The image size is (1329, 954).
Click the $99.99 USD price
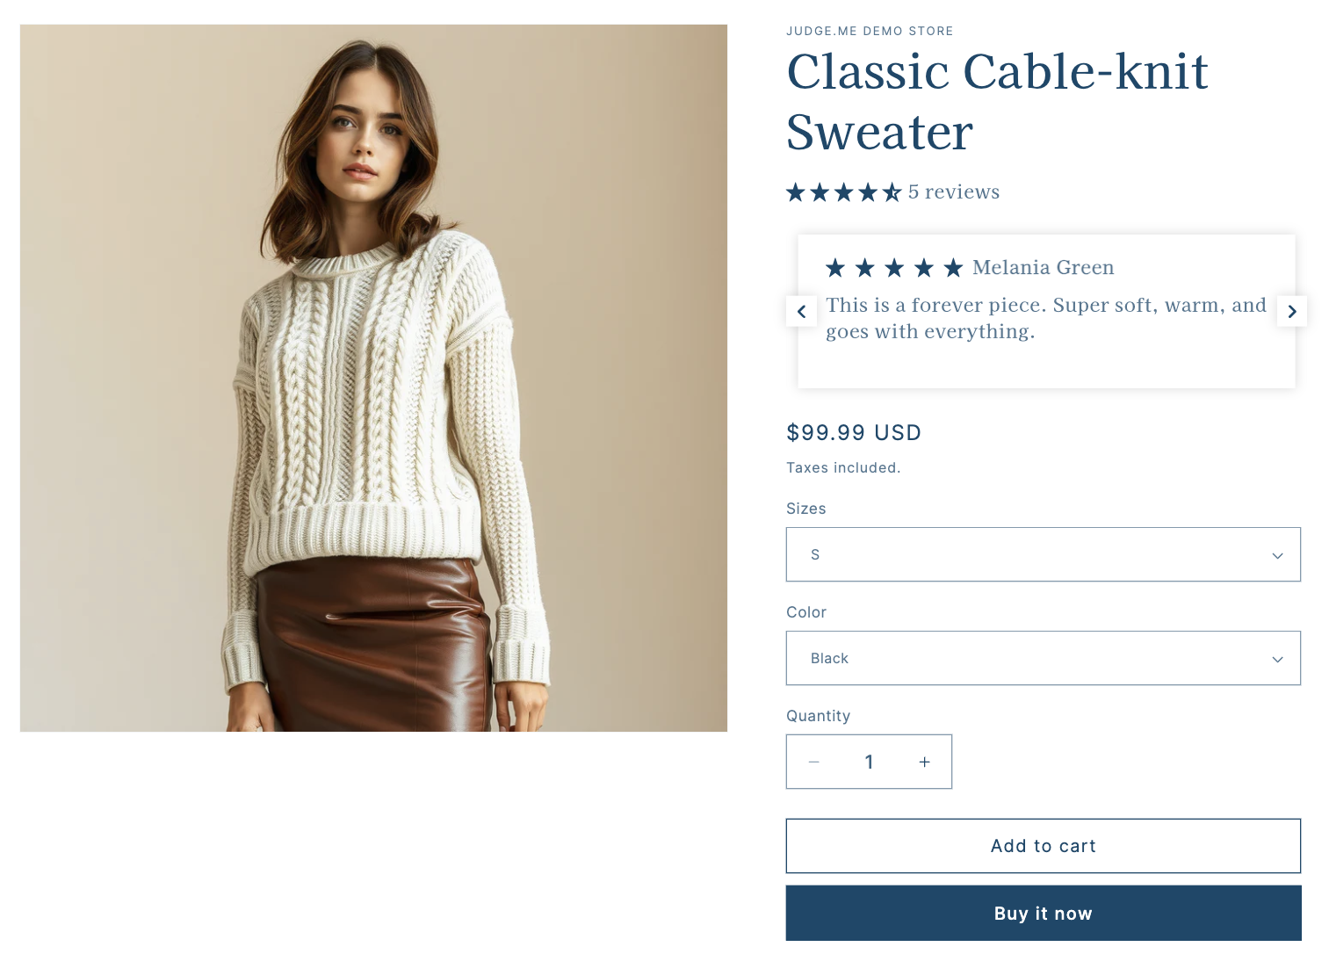coord(853,433)
